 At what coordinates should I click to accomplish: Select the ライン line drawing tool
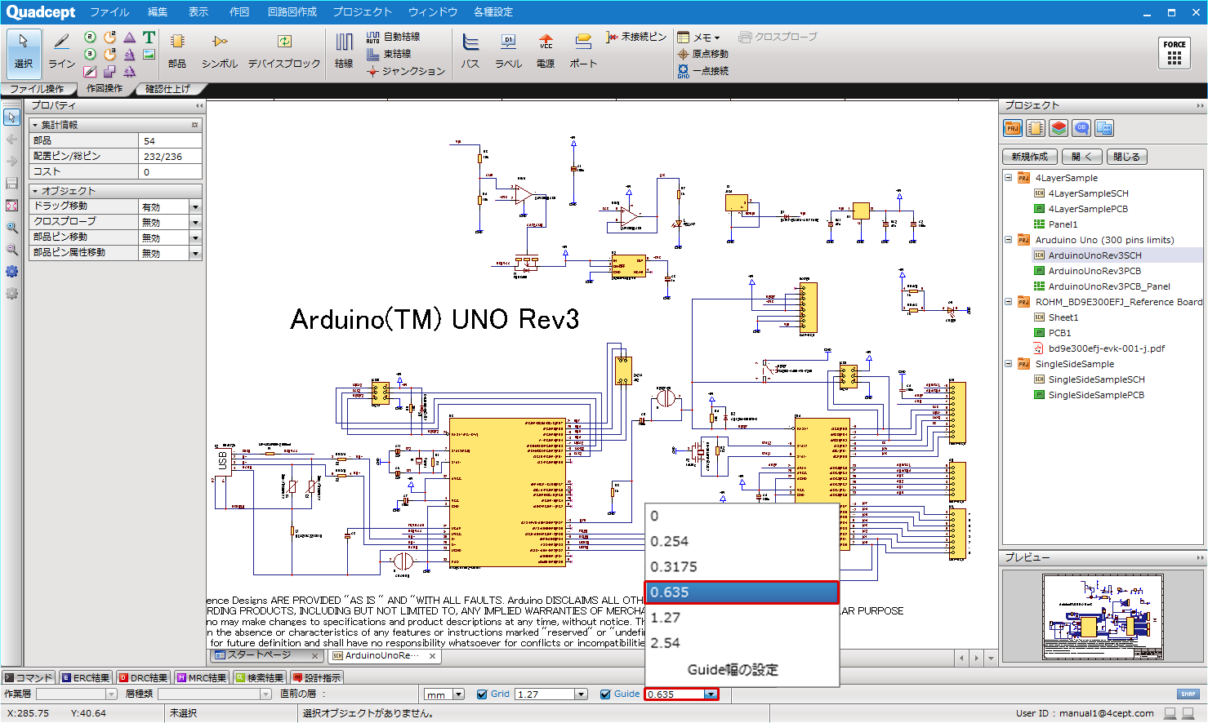point(61,51)
